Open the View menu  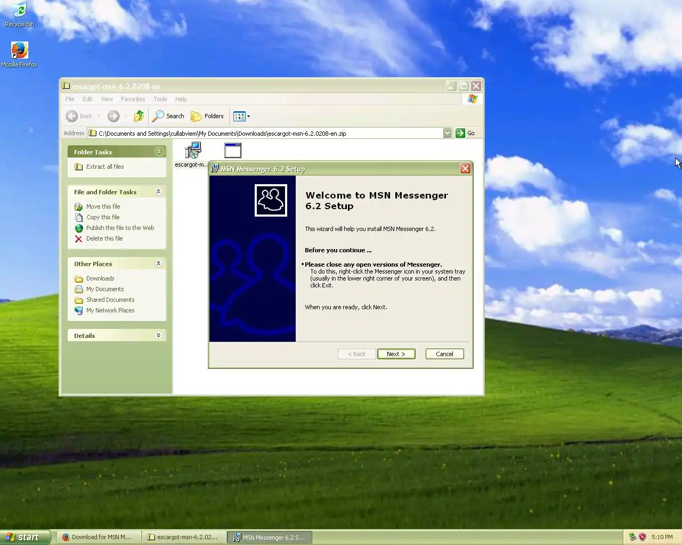(x=107, y=99)
